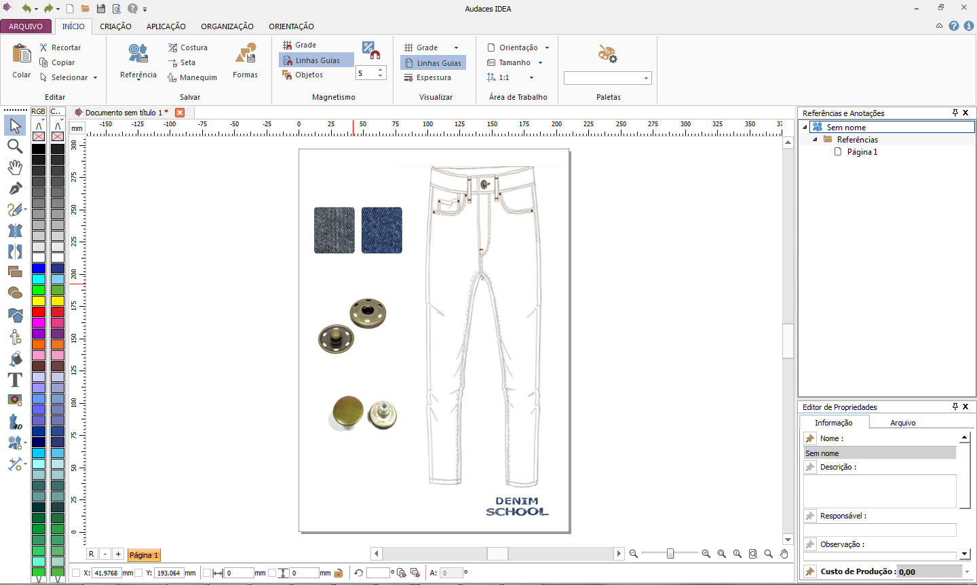Click the mirror symmetry tool
Viewport: 977px width, 585px height.
click(x=15, y=252)
